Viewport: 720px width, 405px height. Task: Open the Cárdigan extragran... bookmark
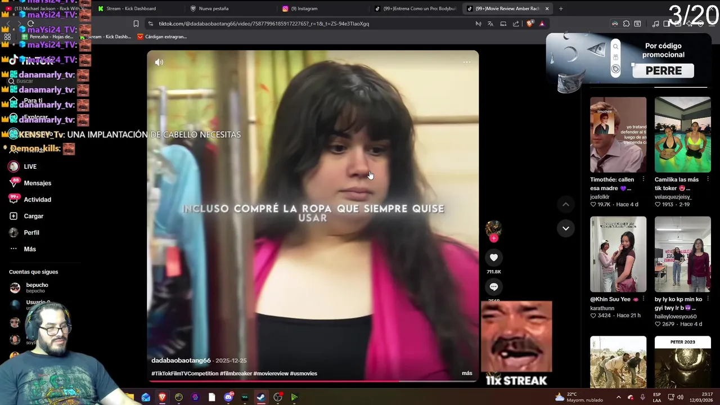click(x=162, y=37)
